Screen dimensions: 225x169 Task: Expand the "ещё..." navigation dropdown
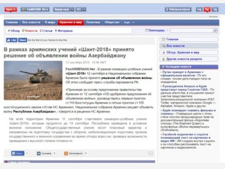point(129,23)
